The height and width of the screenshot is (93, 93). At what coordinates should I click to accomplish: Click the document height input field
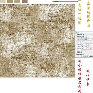(84, 47)
